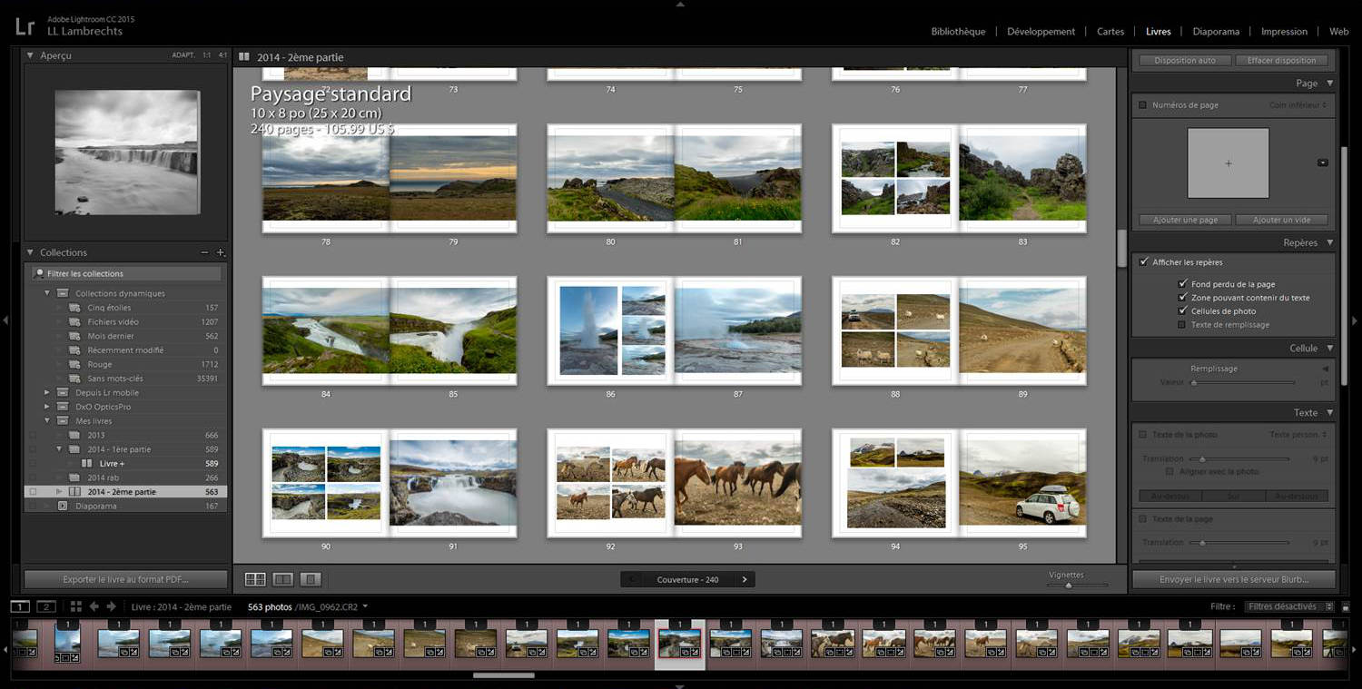Uncheck Fond perdu de la page

point(1182,284)
